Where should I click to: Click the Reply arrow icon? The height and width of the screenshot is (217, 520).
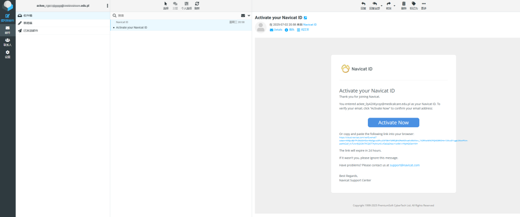tap(363, 4)
